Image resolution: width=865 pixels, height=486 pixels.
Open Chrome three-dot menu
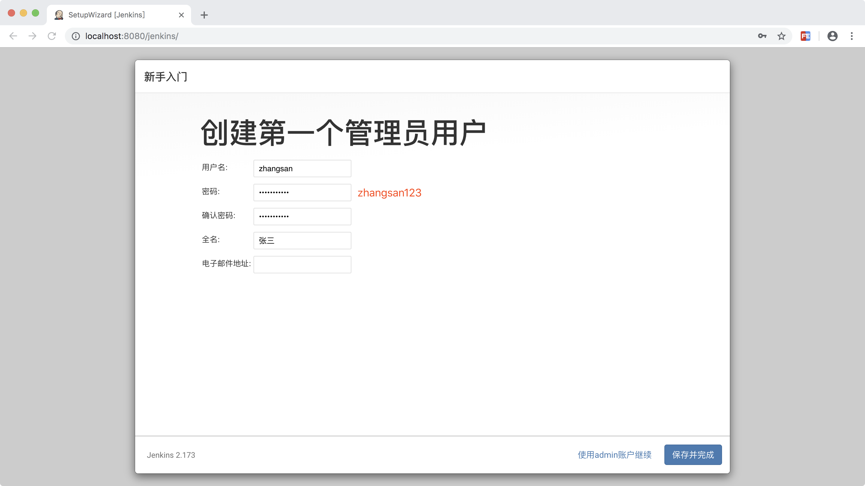(851, 36)
